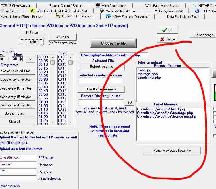Screen dimensions: 216x189
Task: Click the Username input field
Action: [x=18, y=164]
